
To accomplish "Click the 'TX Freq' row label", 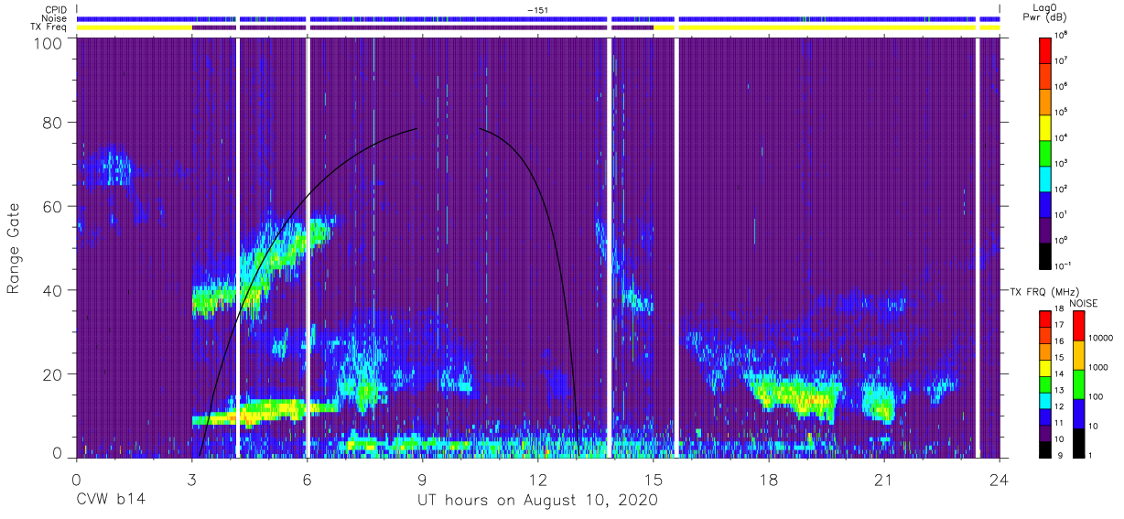I will (49, 27).
